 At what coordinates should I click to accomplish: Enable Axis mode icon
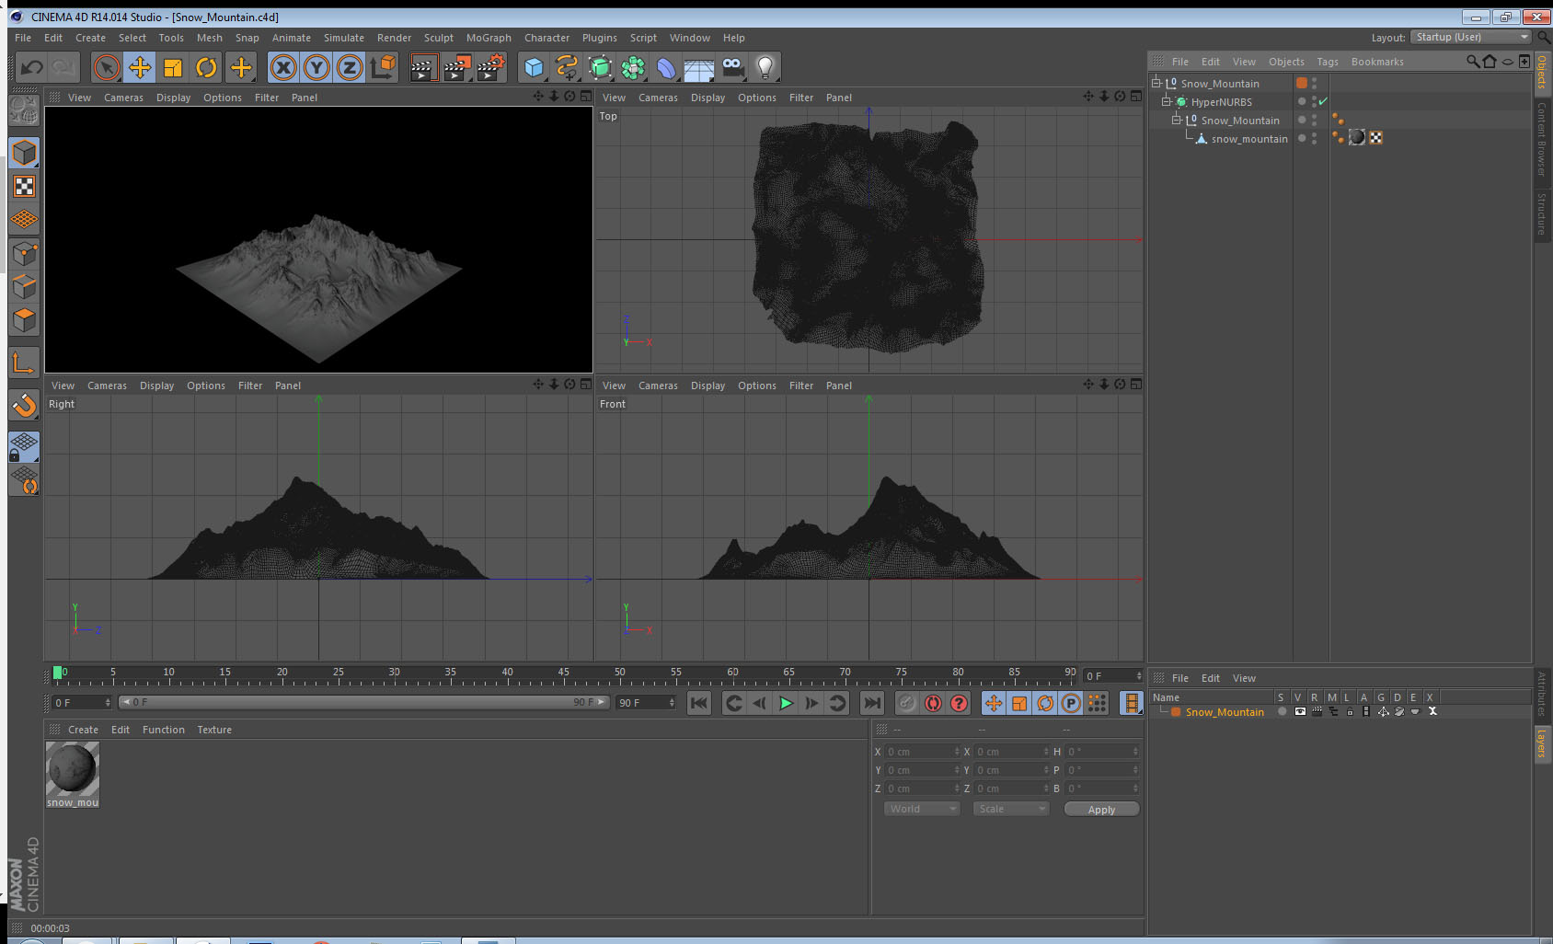[x=24, y=363]
